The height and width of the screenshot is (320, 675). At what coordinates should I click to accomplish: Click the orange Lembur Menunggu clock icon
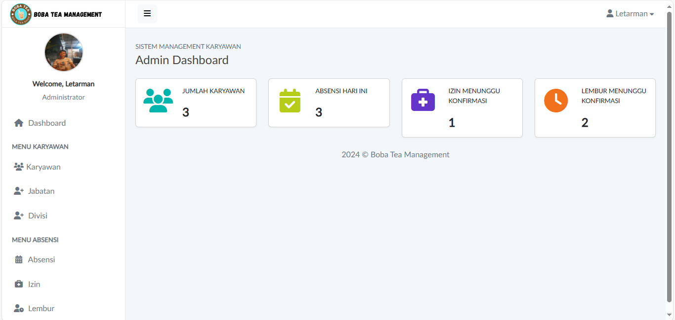(556, 101)
